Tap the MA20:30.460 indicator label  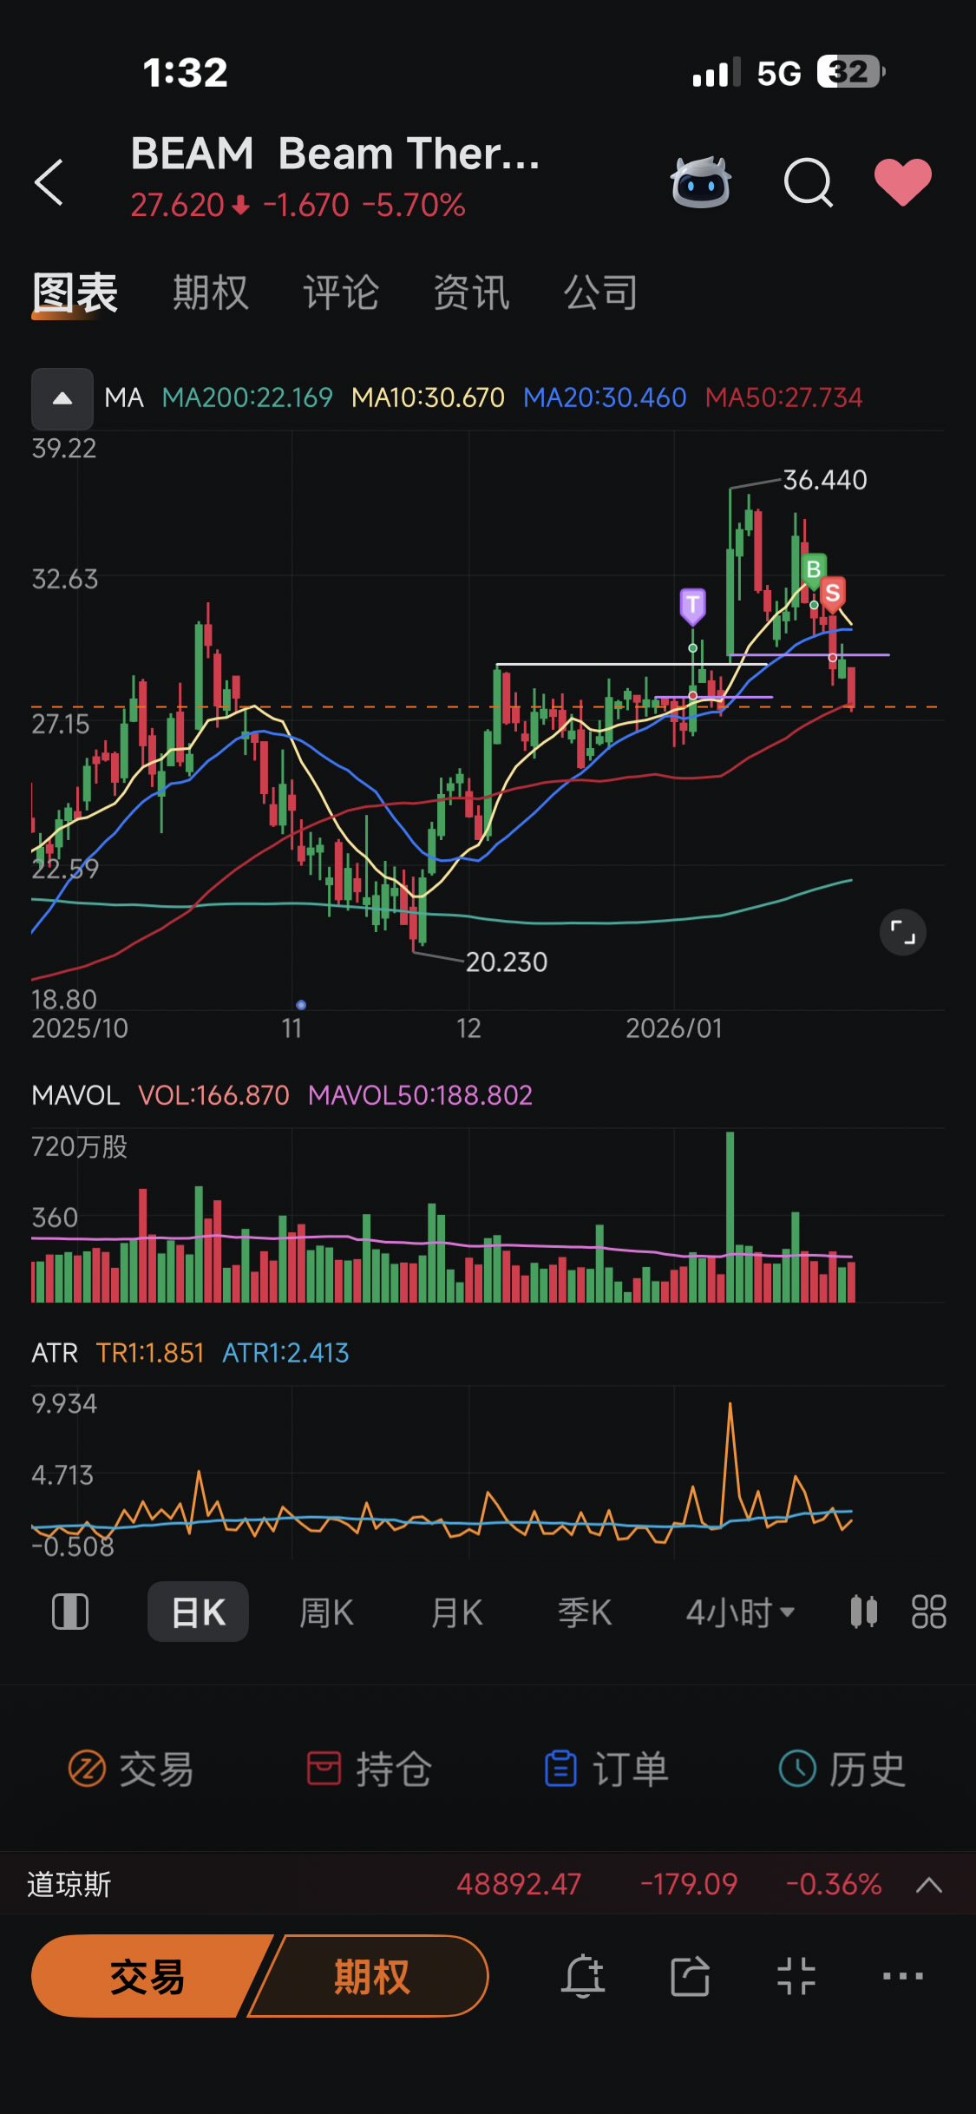[605, 397]
